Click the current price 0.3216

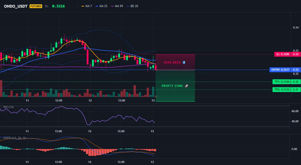click(58, 6)
